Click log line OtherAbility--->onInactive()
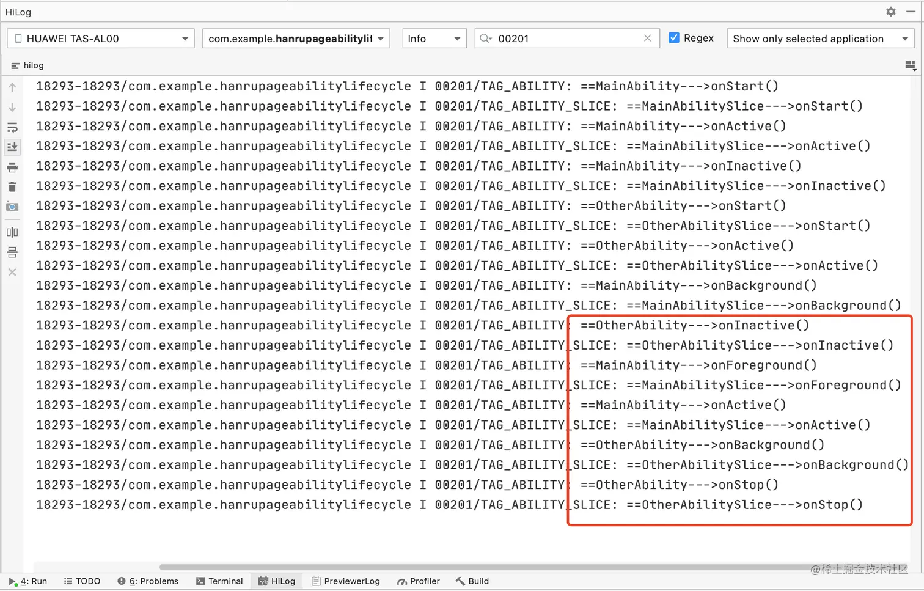 pos(422,325)
